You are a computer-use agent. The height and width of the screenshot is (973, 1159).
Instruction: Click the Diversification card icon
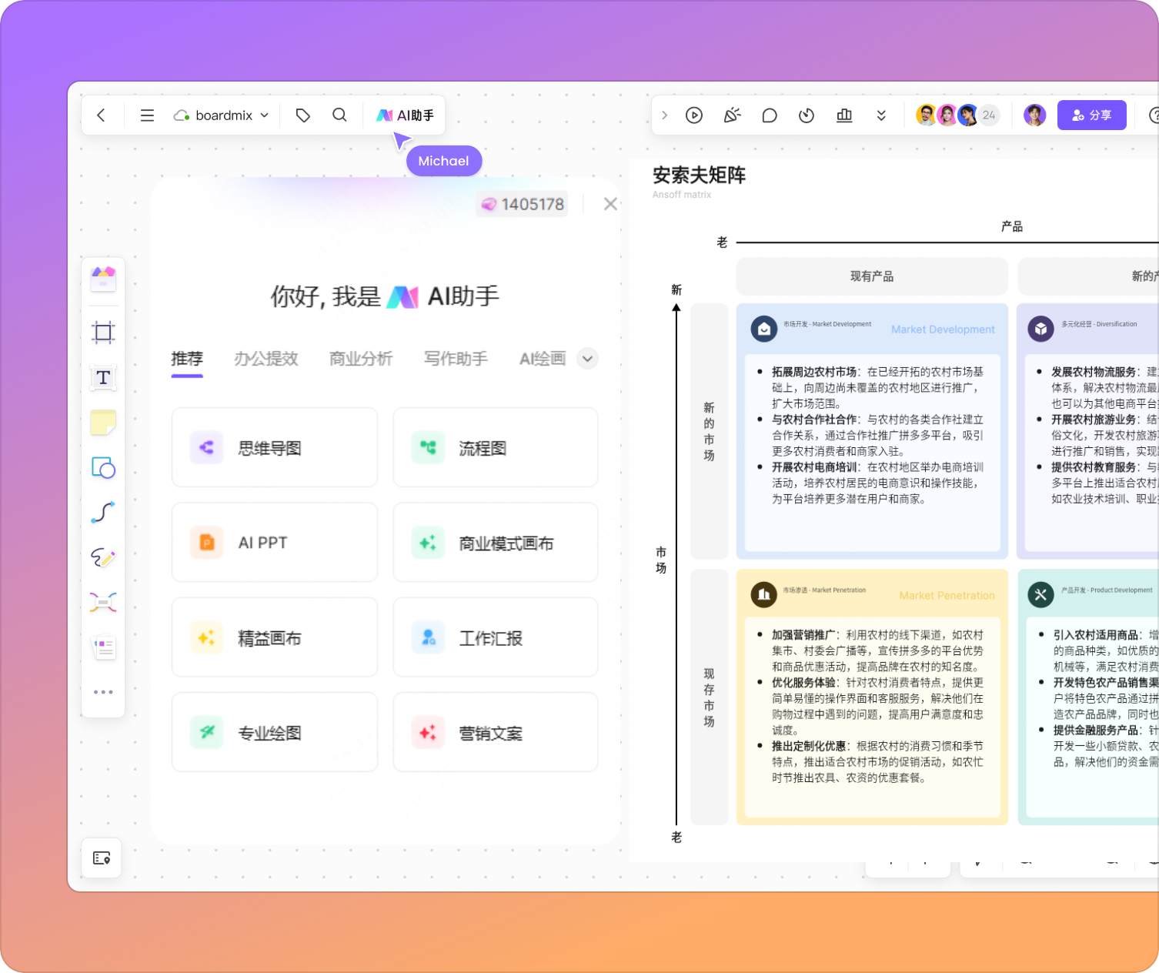pyautogui.click(x=1040, y=329)
